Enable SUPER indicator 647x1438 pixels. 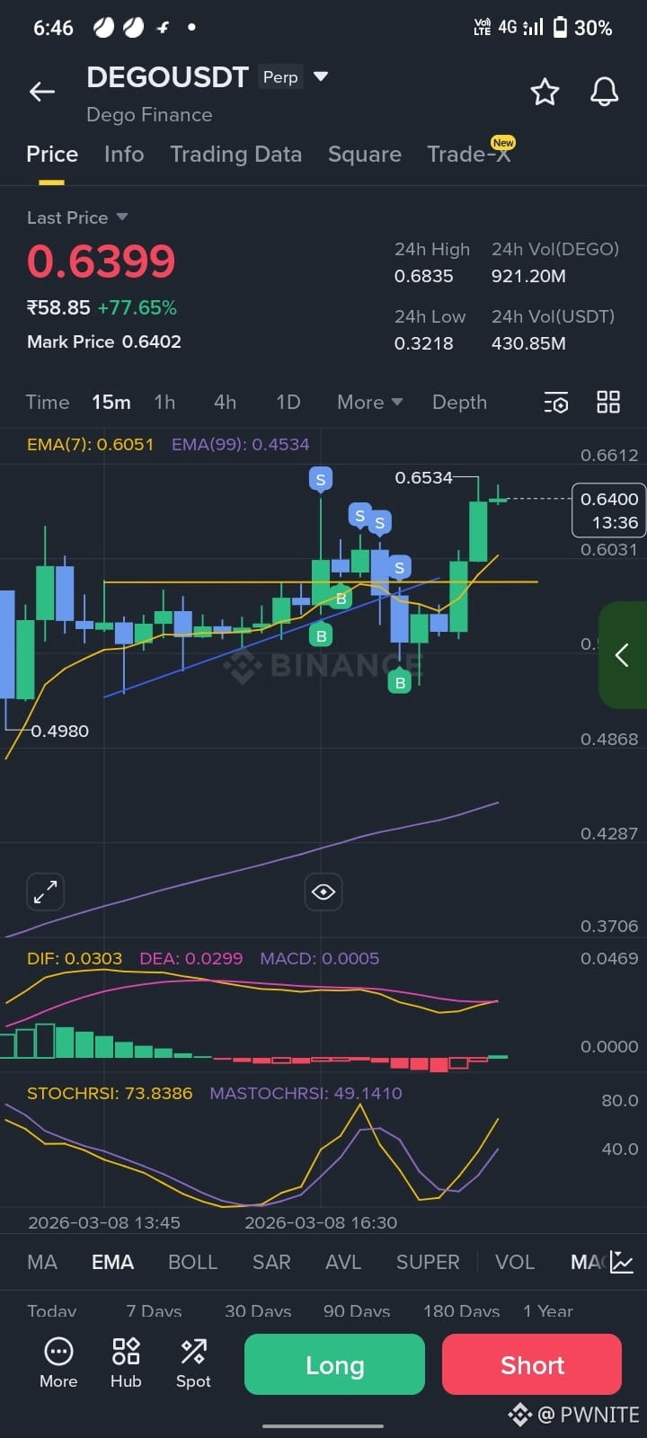[x=428, y=1262]
